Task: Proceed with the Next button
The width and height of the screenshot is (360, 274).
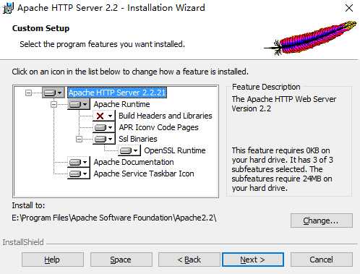Action: point(253,260)
